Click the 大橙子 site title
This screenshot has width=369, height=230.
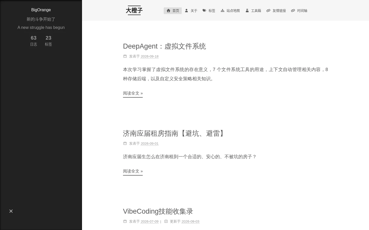(134, 10)
